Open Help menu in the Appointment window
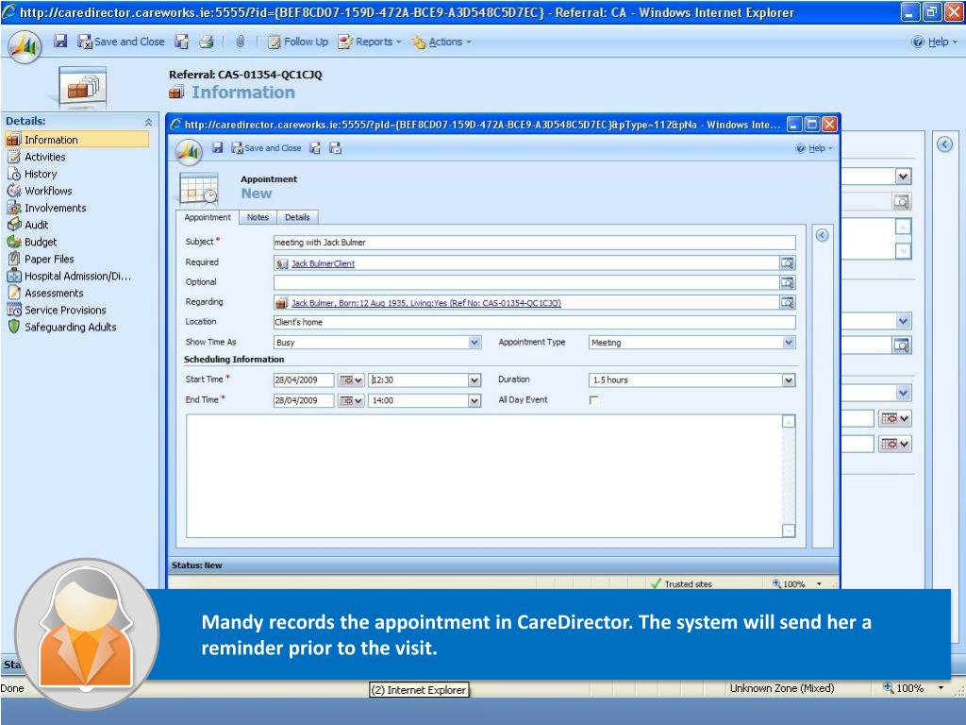Viewport: 966px width, 725px height. 814,148
